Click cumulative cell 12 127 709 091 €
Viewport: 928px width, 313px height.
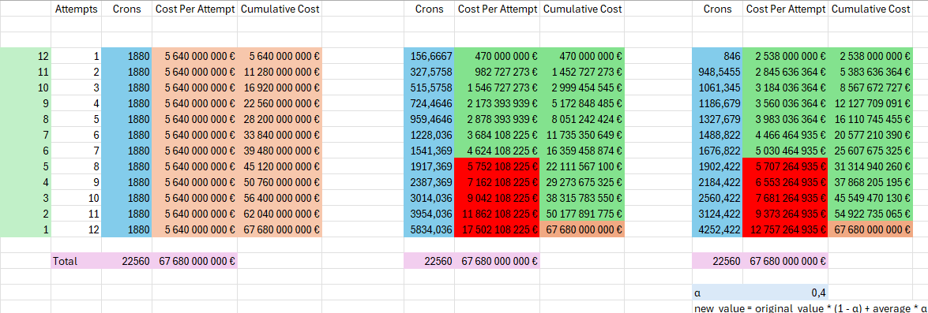tap(870, 103)
